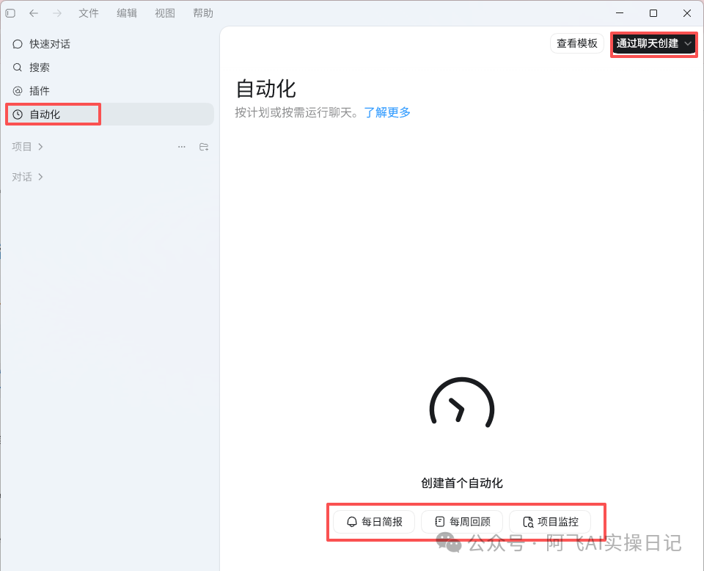Open the 项目 more options ellipsis
The width and height of the screenshot is (704, 571).
tap(181, 147)
